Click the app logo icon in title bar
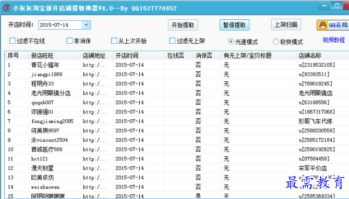 tap(7, 8)
